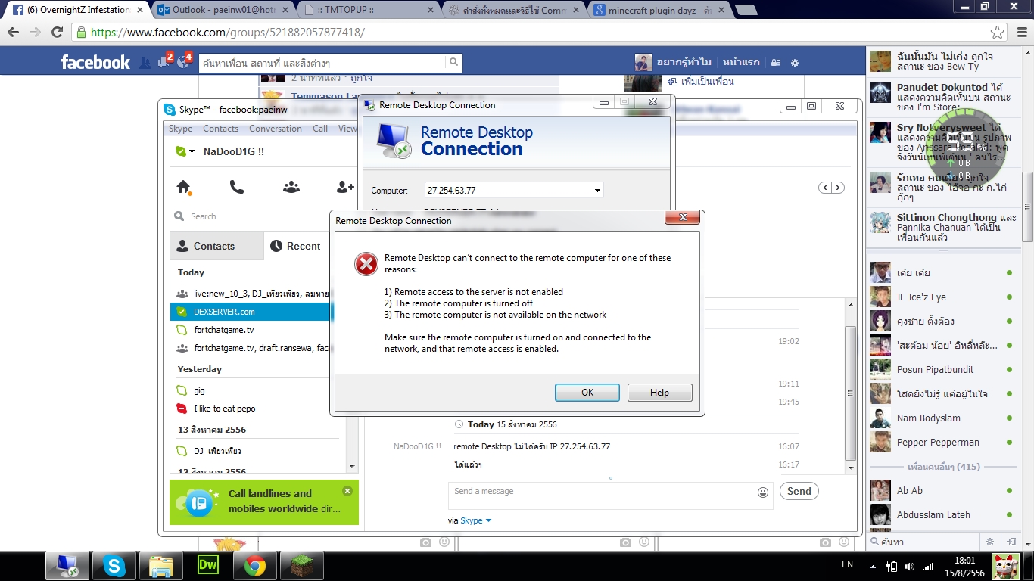Click Facebook search magnifier button
Image resolution: width=1034 pixels, height=581 pixels.
pyautogui.click(x=453, y=62)
